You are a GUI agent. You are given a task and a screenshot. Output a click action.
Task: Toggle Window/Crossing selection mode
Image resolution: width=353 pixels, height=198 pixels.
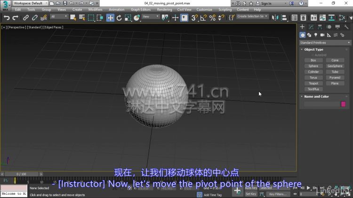(100, 18)
